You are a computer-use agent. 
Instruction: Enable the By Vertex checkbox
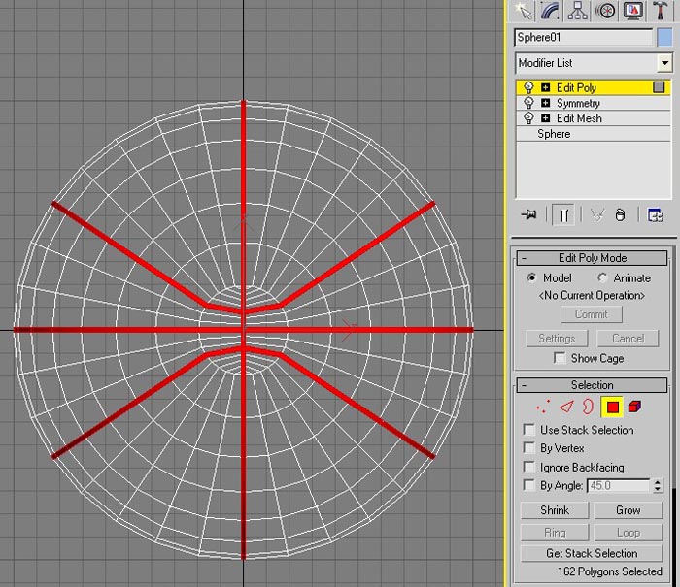point(529,447)
